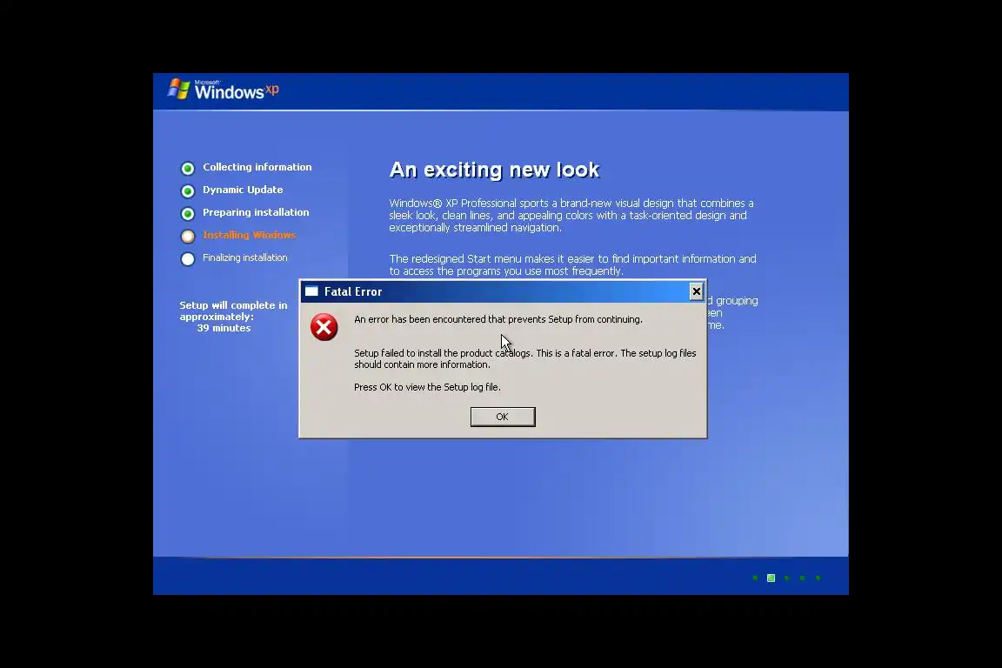Click "Press OK to view the Setup log file."
Screen dimensions: 1002x668
tap(427, 387)
